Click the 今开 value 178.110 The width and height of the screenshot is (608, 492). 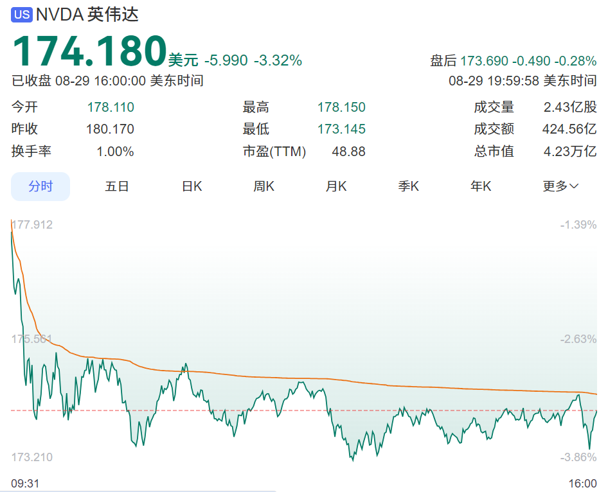tap(111, 107)
